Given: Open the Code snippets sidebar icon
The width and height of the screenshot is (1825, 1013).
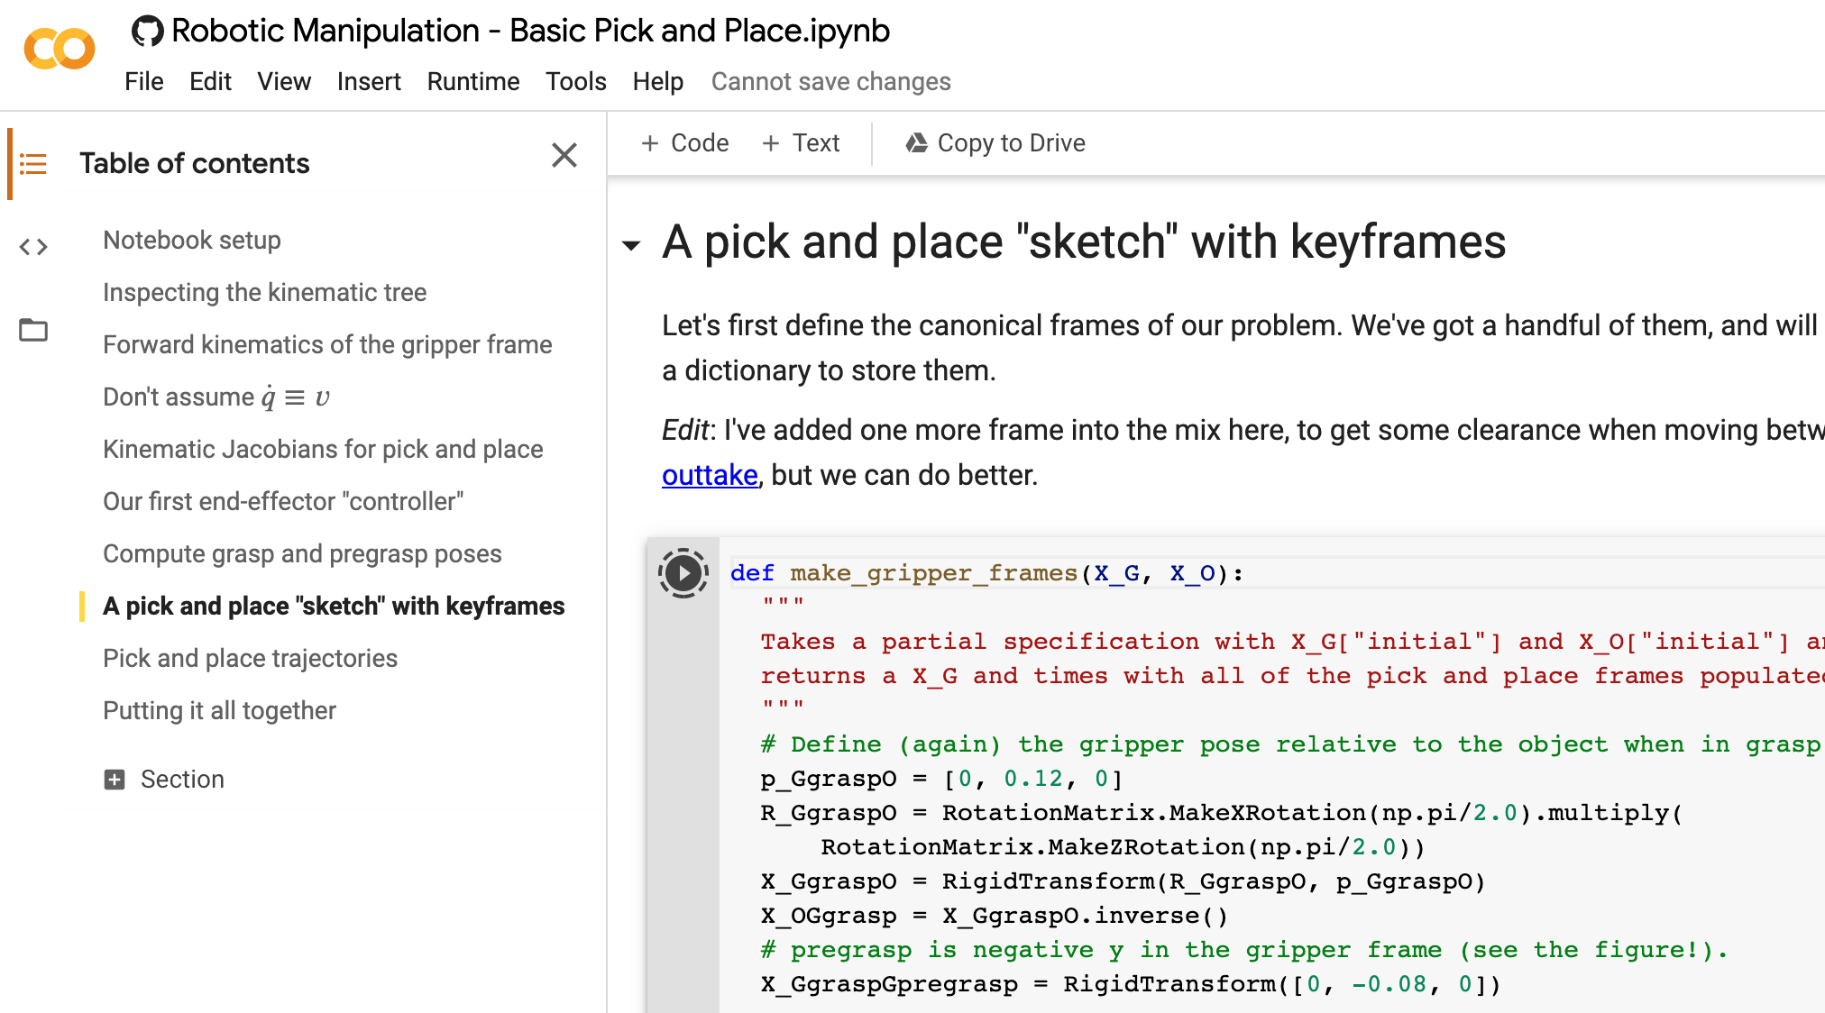Looking at the screenshot, I should point(33,246).
